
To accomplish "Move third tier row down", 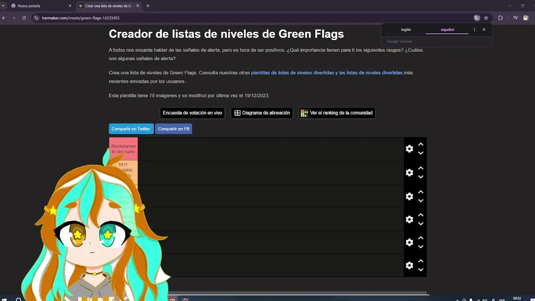I will [421, 201].
